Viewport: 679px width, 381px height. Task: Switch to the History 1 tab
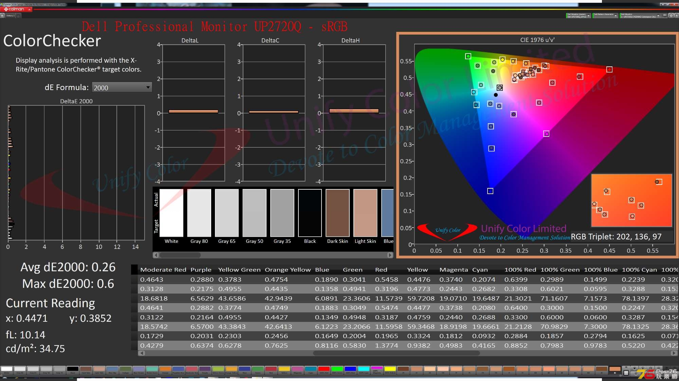[11, 16]
